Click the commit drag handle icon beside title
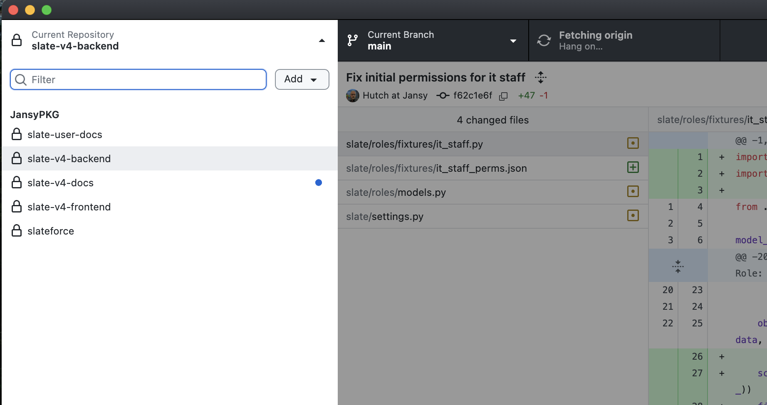Screen dimensions: 767x405 coord(541,77)
